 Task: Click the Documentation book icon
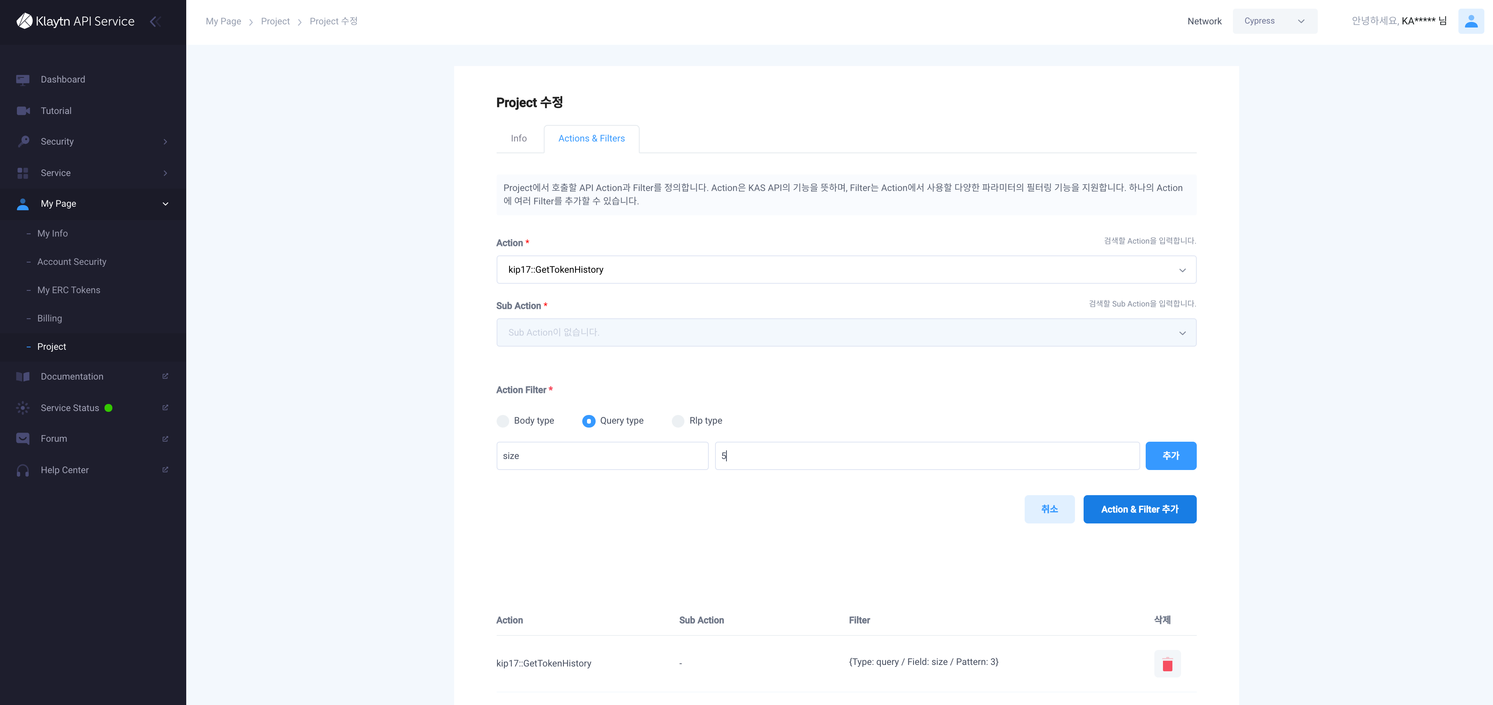point(23,376)
